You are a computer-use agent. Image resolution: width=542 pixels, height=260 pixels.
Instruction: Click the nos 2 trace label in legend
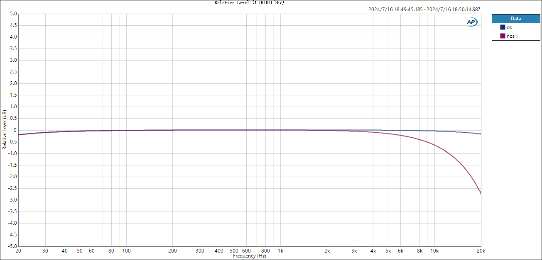click(x=513, y=36)
